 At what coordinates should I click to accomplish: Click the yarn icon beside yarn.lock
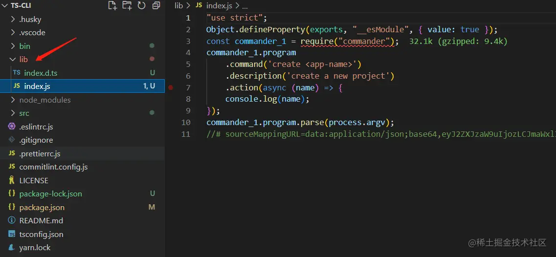pyautogui.click(x=12, y=247)
